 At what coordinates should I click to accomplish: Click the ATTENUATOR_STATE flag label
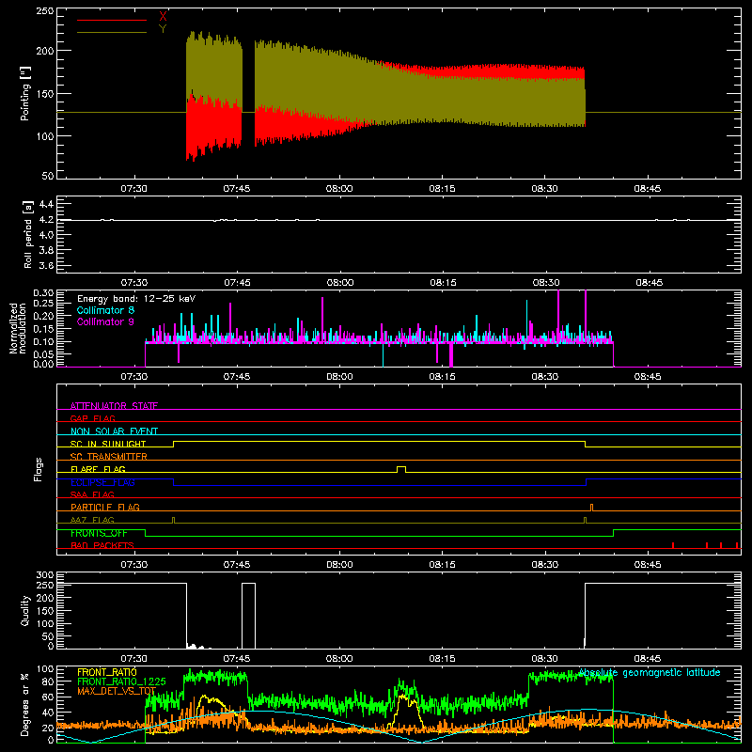114,406
